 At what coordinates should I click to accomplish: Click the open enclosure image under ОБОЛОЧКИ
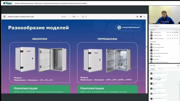[53, 60]
